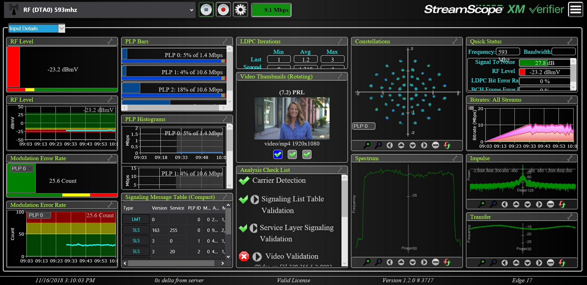Open the PLP 0 dropdown in the Modulation Error Rate chart
Image resolution: width=587 pixels, height=285 pixels.
point(39,215)
